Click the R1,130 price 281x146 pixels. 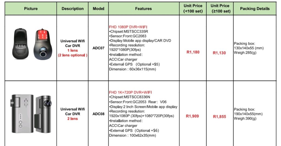tap(219, 53)
